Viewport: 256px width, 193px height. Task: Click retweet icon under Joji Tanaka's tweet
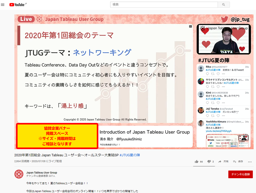click(x=213, y=116)
